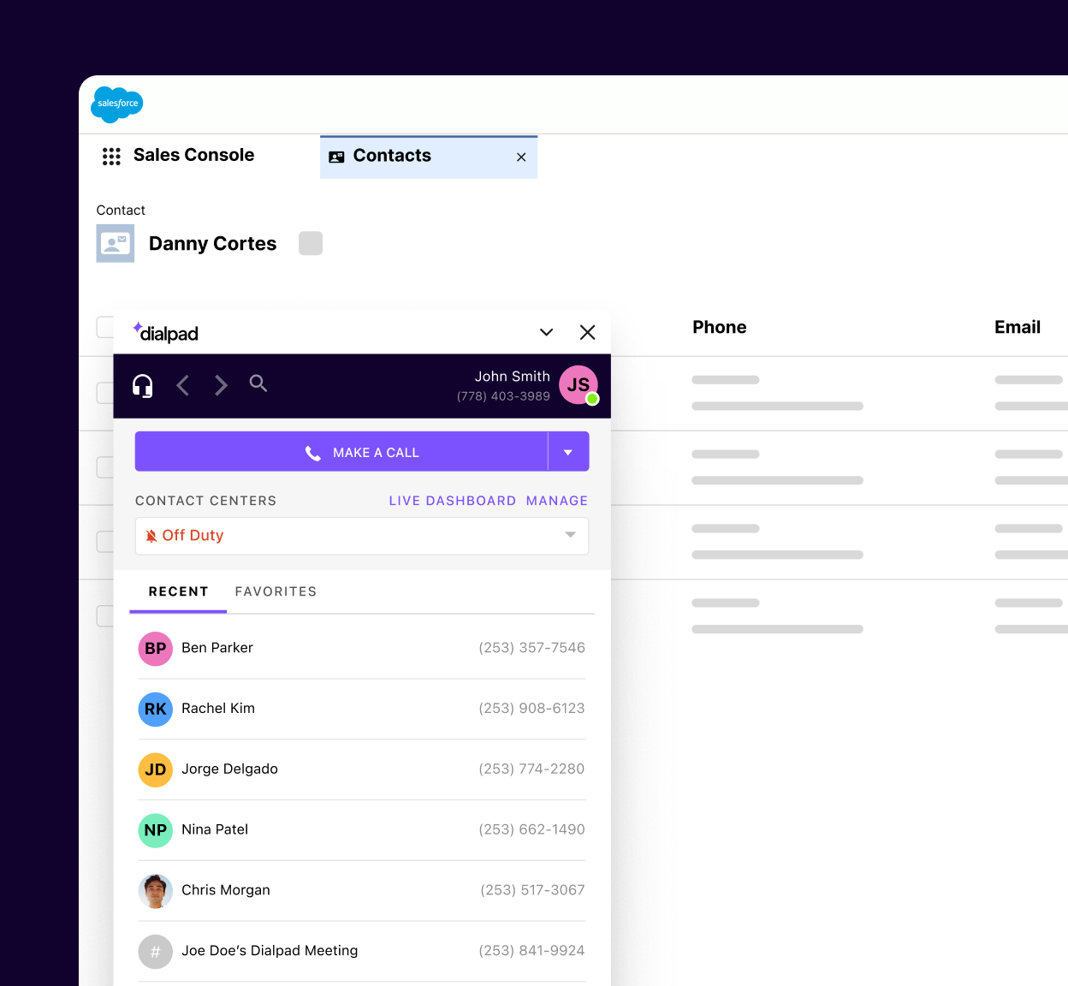Close the Contacts tab
The width and height of the screenshot is (1068, 986).
[x=521, y=157]
